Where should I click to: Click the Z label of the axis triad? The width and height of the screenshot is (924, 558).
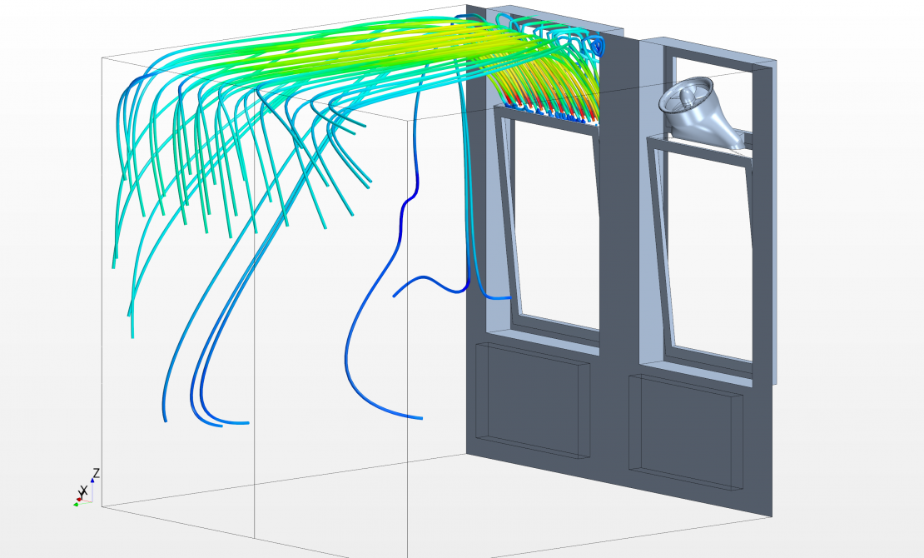[97, 473]
